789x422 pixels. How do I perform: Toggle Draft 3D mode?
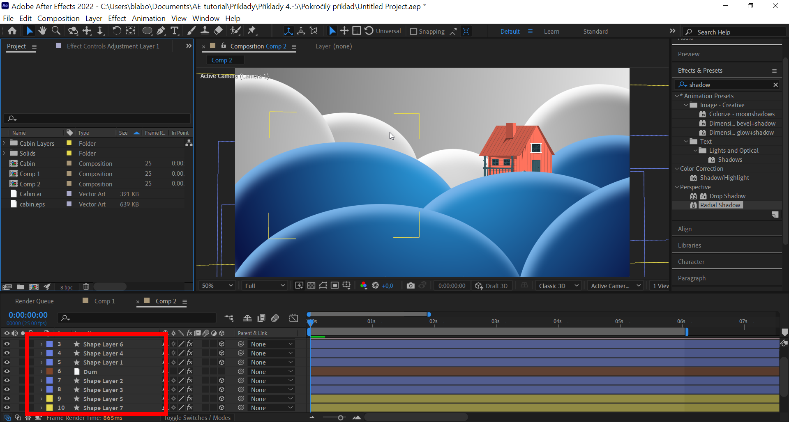click(x=492, y=285)
